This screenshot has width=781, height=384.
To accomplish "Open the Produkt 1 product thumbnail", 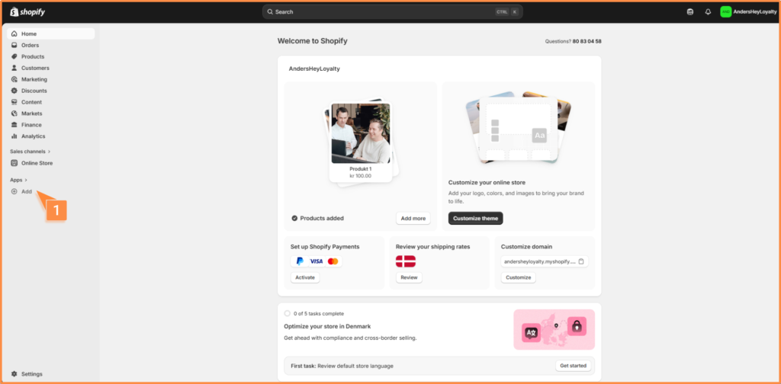I will coord(360,135).
